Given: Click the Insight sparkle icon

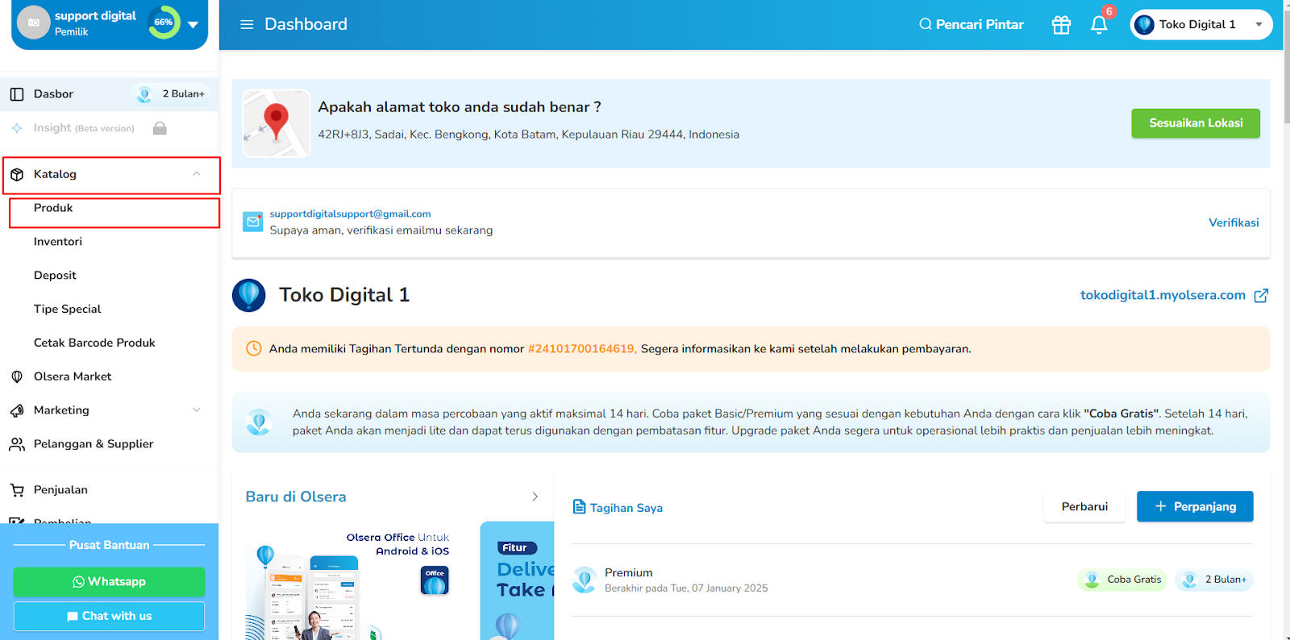Looking at the screenshot, I should tap(17, 128).
